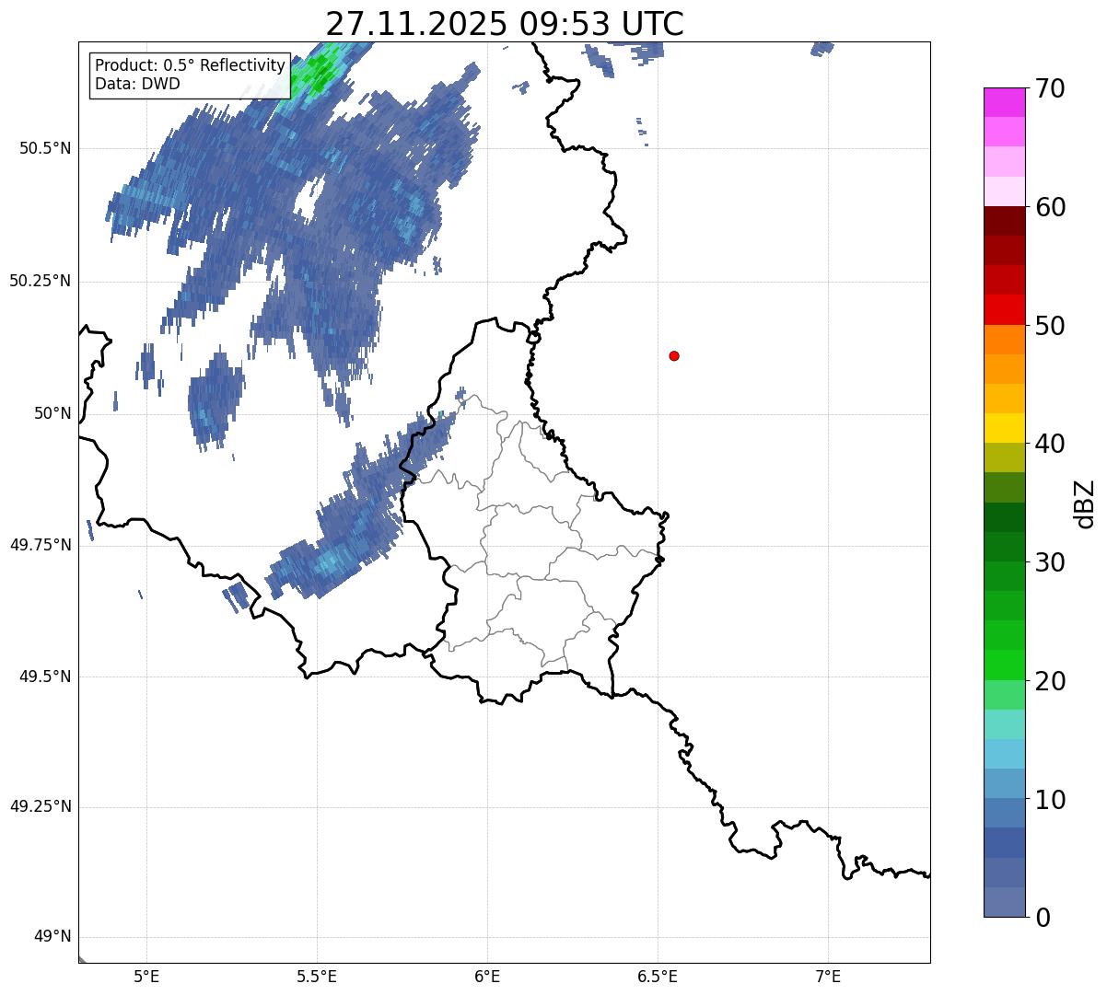Click the 6°E longitude label

coord(487,977)
